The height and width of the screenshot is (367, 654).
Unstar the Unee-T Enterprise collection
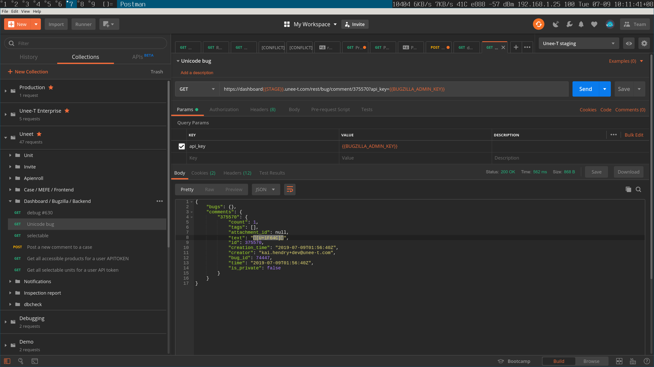(67, 111)
